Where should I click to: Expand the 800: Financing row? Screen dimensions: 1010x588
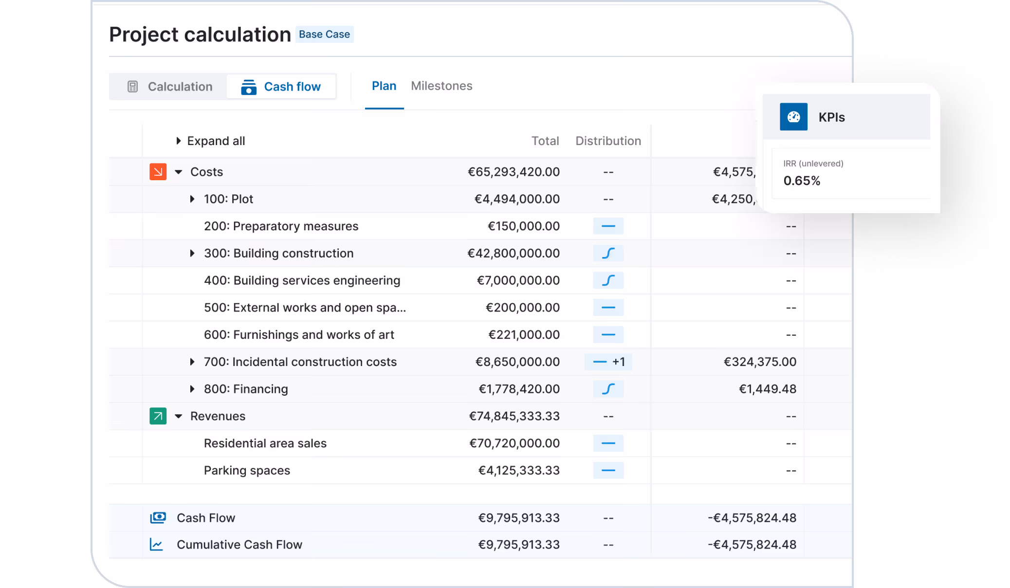[192, 389]
